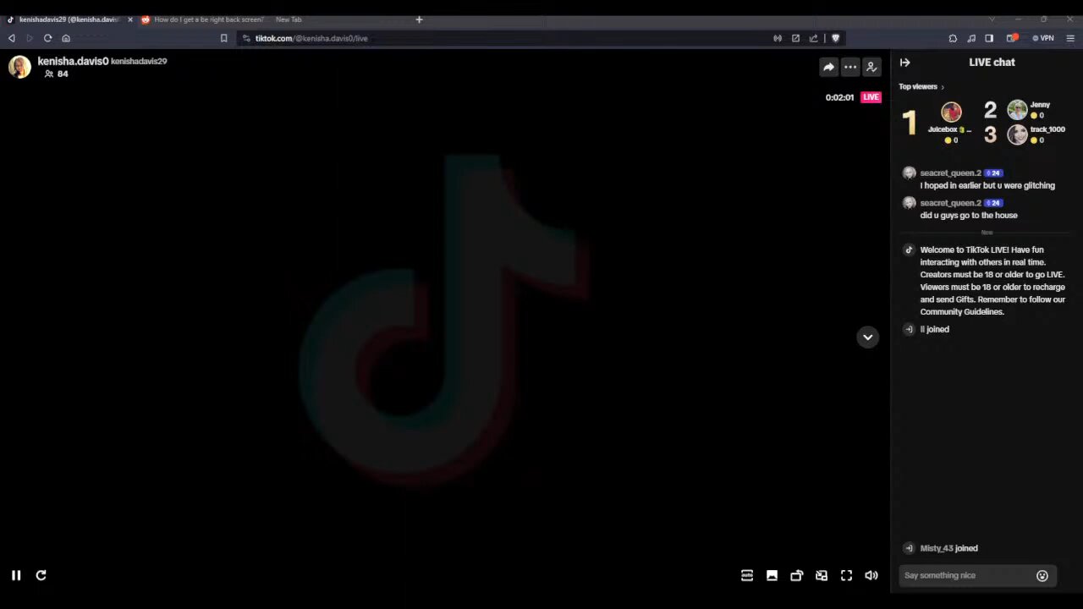The height and width of the screenshot is (609, 1083).
Task: Share the live stream with the arrow icon
Action: tap(828, 67)
